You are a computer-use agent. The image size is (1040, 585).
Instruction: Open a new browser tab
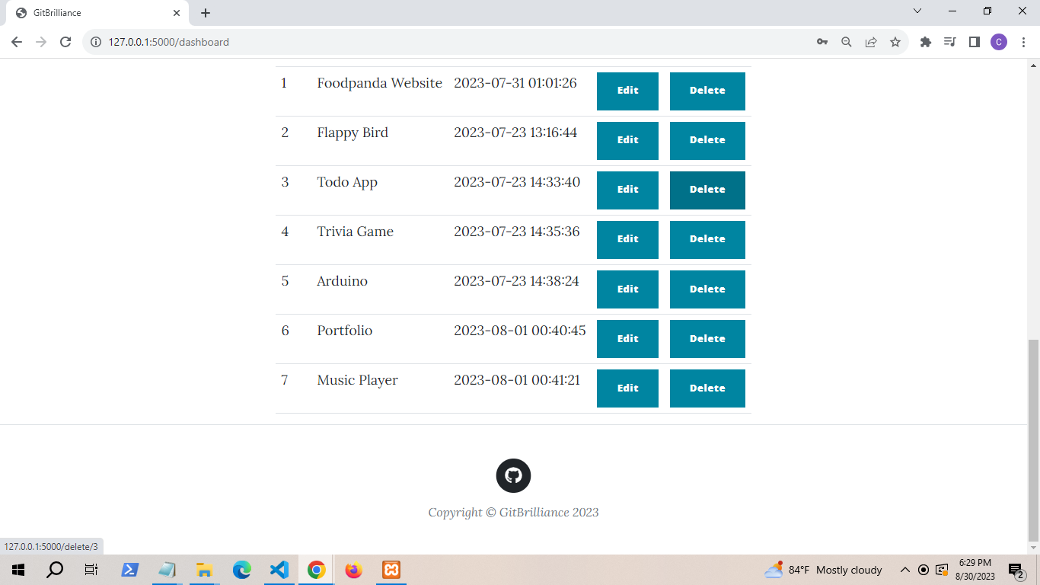point(206,13)
